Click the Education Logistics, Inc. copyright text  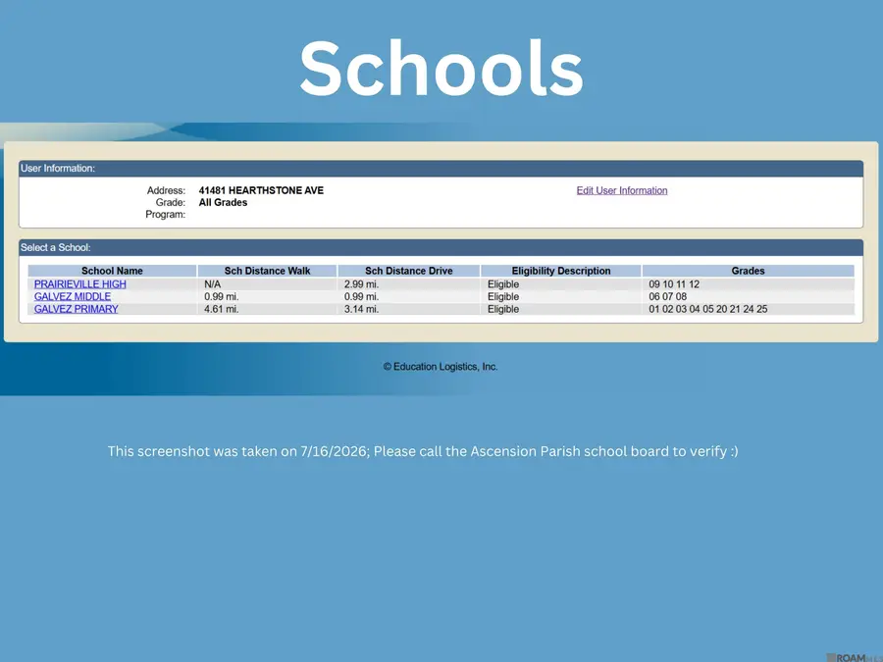point(441,367)
